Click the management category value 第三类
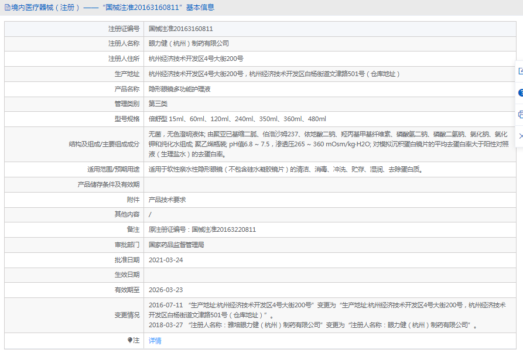 click(x=158, y=104)
